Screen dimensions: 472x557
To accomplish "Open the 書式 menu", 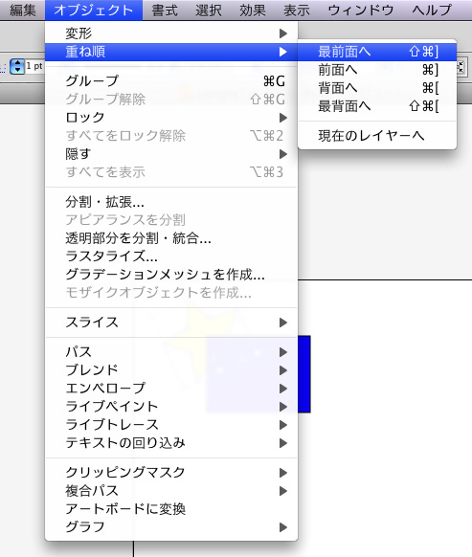I will click(165, 10).
